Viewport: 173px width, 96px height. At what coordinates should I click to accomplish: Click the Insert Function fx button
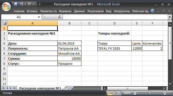pos(60,17)
